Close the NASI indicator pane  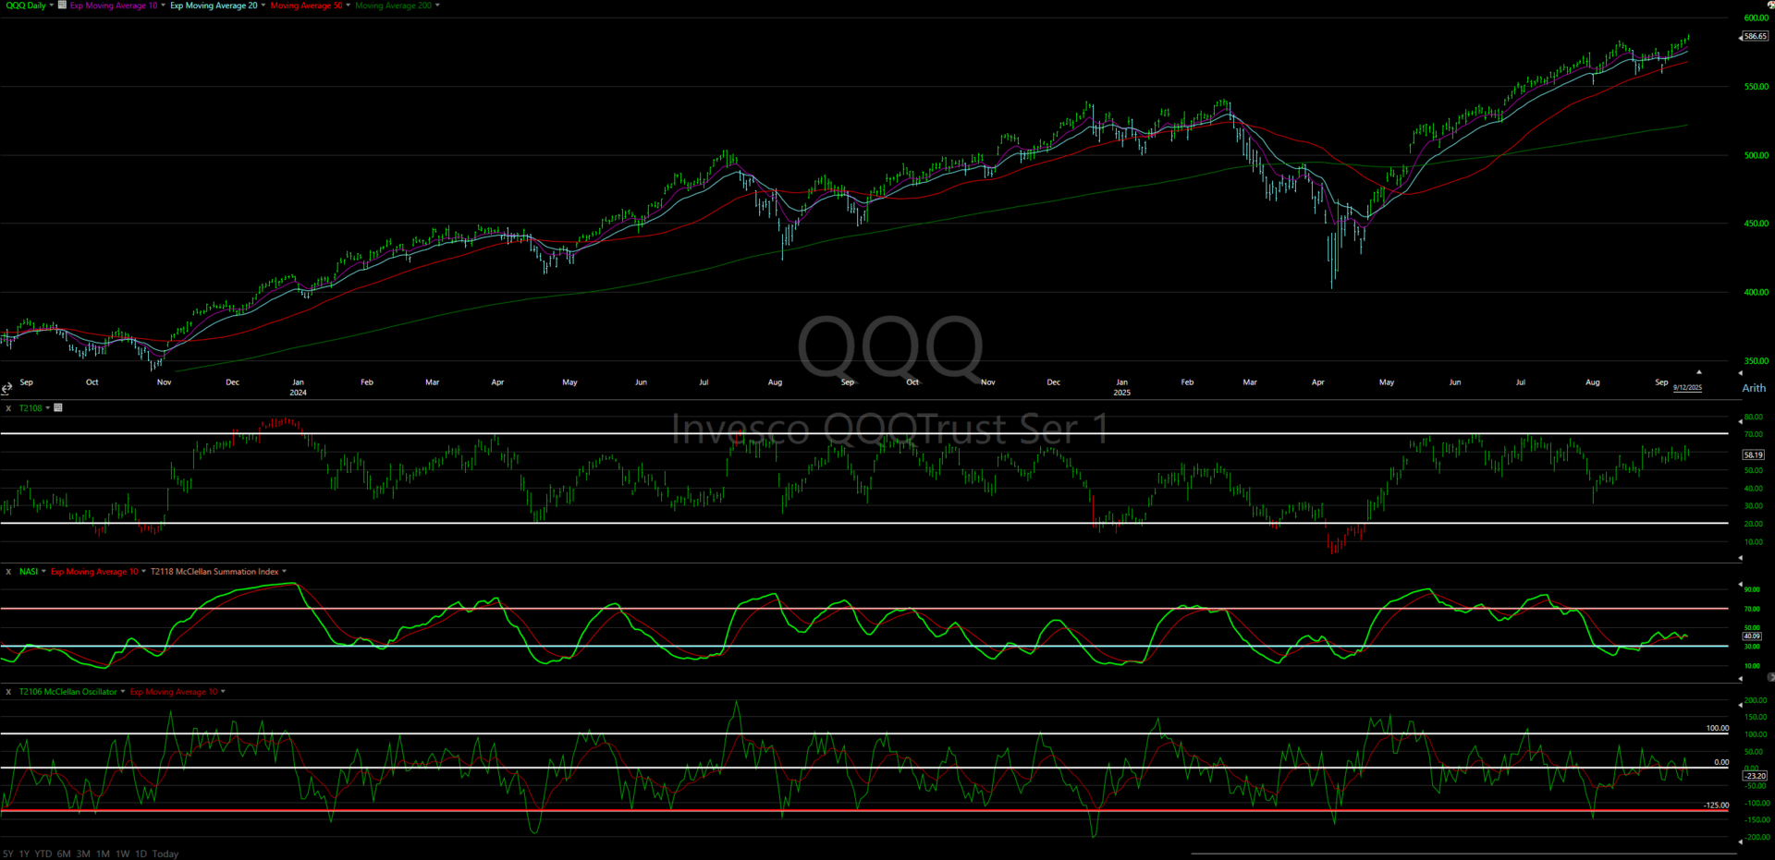pos(8,572)
